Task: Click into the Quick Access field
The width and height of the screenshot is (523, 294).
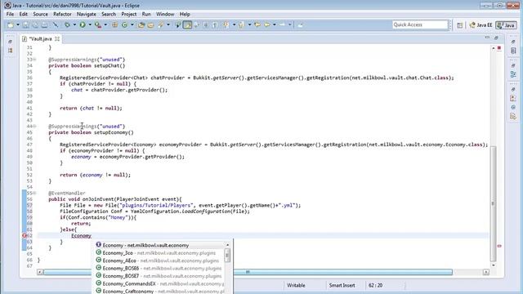Action: [420, 24]
